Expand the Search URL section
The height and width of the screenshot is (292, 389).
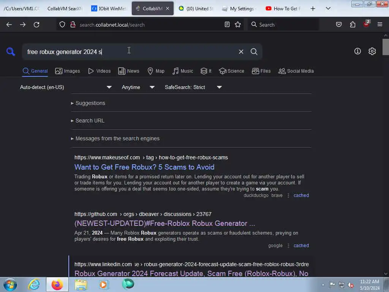tap(88, 121)
